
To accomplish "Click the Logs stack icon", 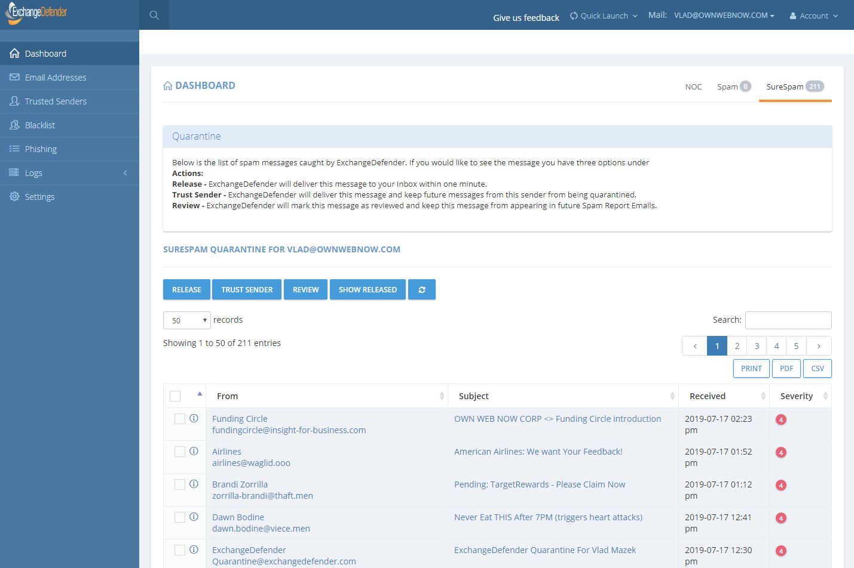I will 14,172.
